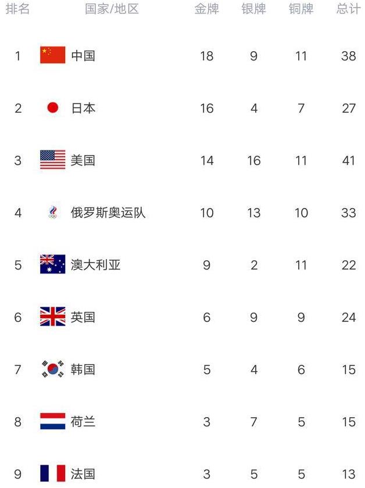Select the 铜牌 column header
Screen dimensions: 365x488
[300, 9]
